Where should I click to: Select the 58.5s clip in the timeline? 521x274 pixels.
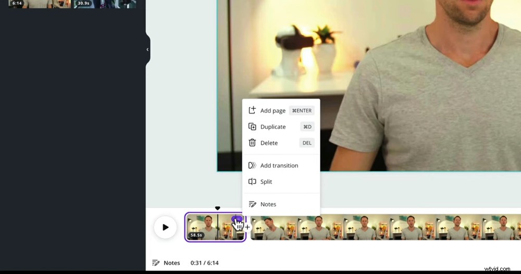(215, 227)
